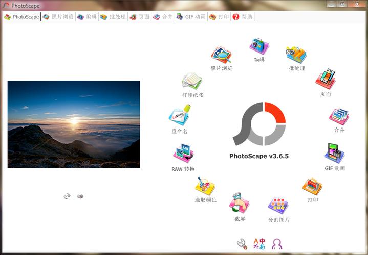Open the 照片浏览 (photo viewer) circle icon

[x=221, y=56]
